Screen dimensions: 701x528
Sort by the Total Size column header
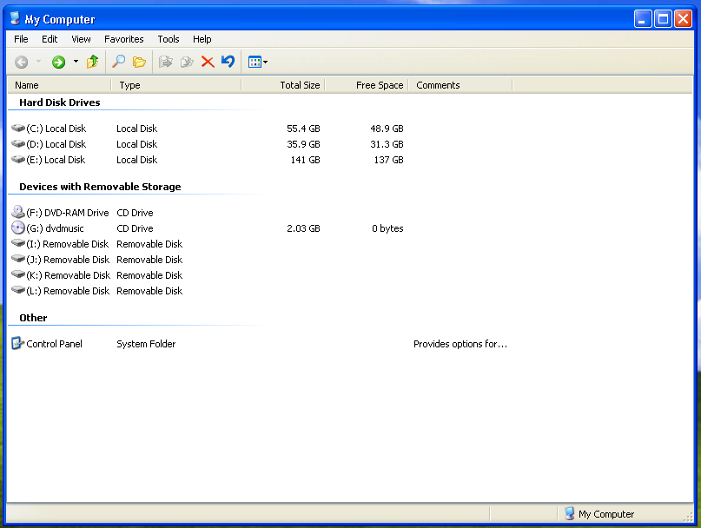point(283,85)
